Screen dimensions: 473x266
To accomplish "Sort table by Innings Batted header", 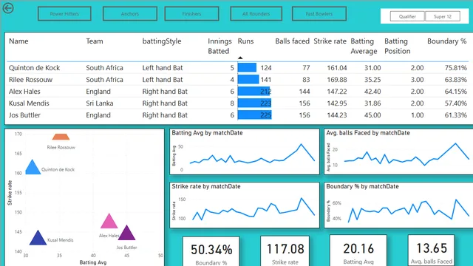I will [x=220, y=46].
